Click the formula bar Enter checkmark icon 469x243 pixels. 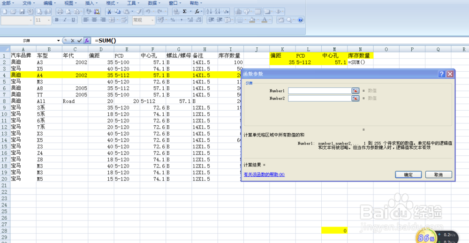click(x=80, y=40)
